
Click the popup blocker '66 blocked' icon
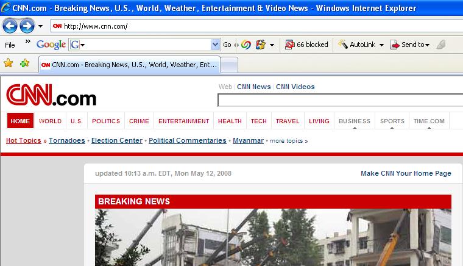pos(290,45)
